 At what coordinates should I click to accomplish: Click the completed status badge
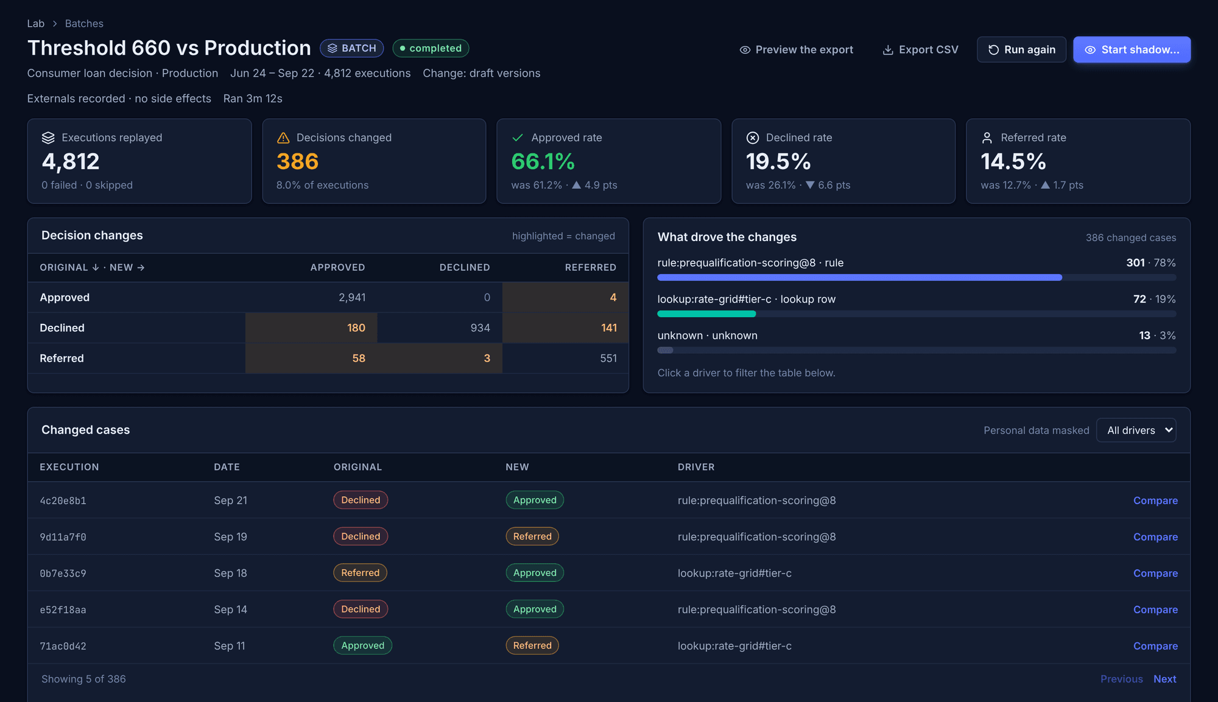pos(431,48)
